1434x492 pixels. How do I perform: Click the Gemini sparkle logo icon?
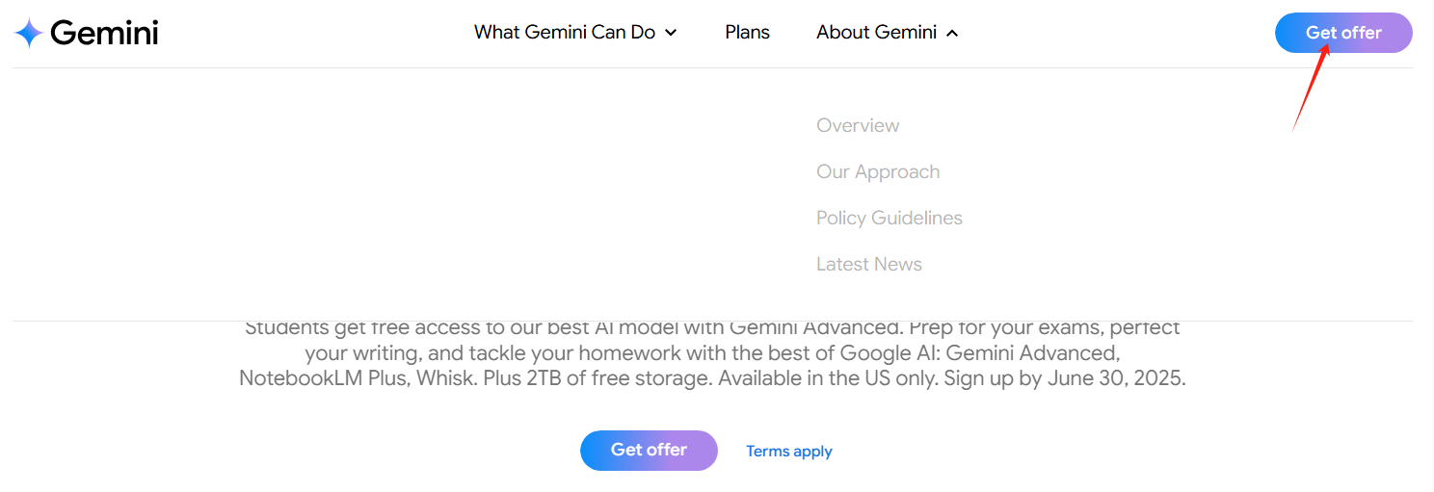(28, 33)
